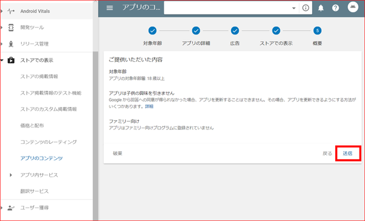Click the 開発ツール code icon
Image resolution: width=365 pixels, height=221 pixels.
point(11,27)
